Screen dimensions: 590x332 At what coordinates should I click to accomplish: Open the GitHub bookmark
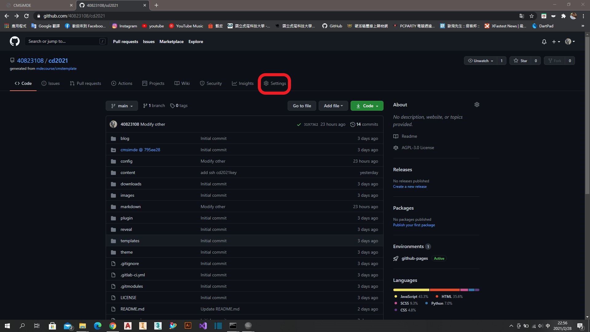(332, 26)
